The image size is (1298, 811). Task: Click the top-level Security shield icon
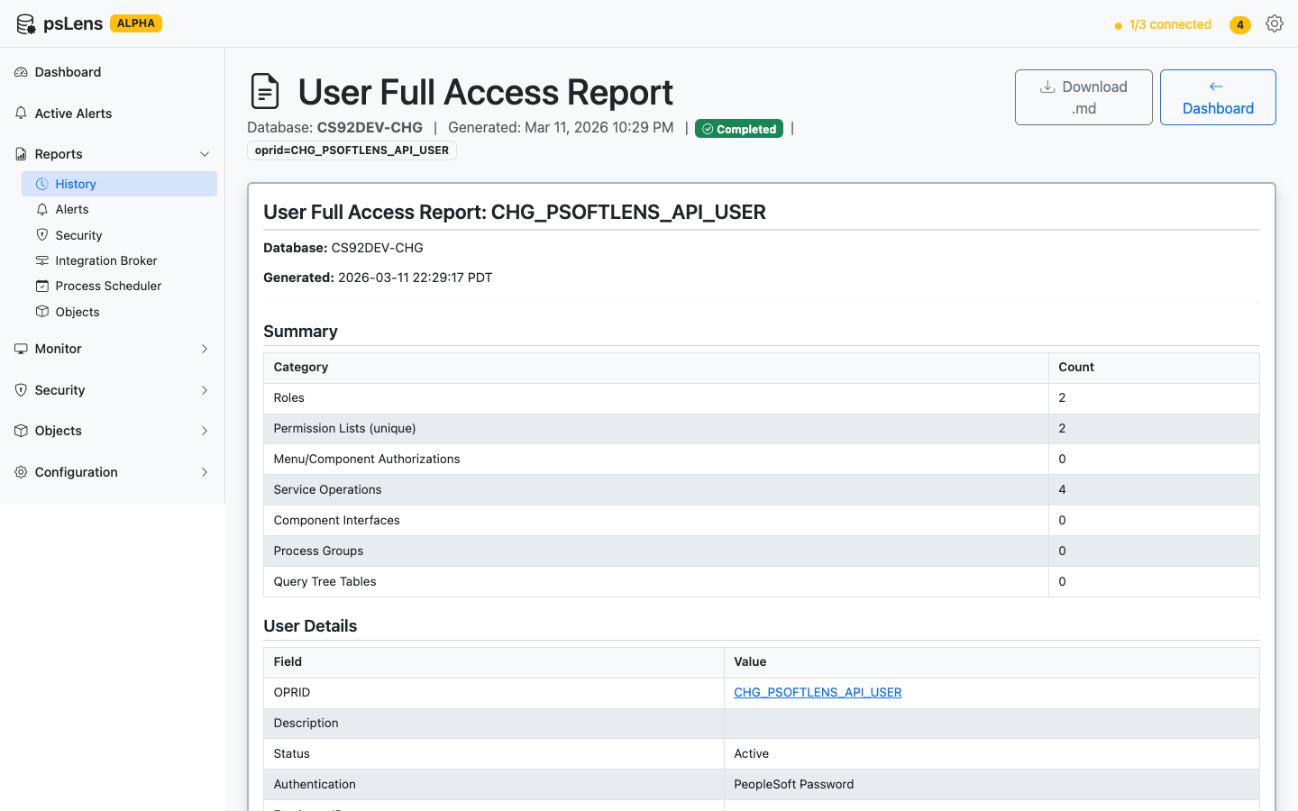pos(21,390)
